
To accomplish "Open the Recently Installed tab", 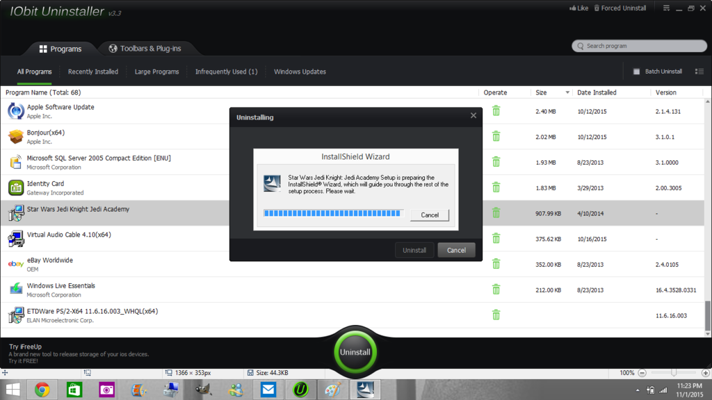I will click(93, 72).
